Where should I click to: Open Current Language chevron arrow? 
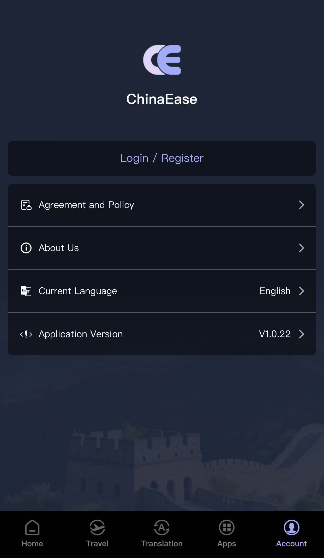(x=301, y=291)
